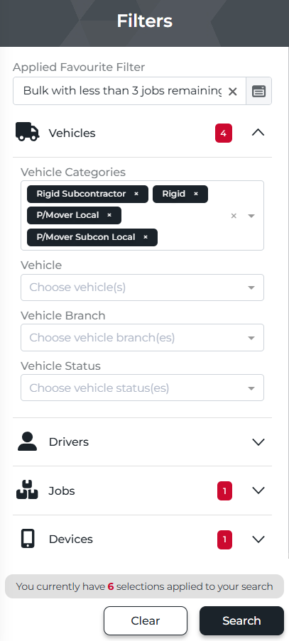Click the Search button
The width and height of the screenshot is (289, 641).
coord(241,620)
